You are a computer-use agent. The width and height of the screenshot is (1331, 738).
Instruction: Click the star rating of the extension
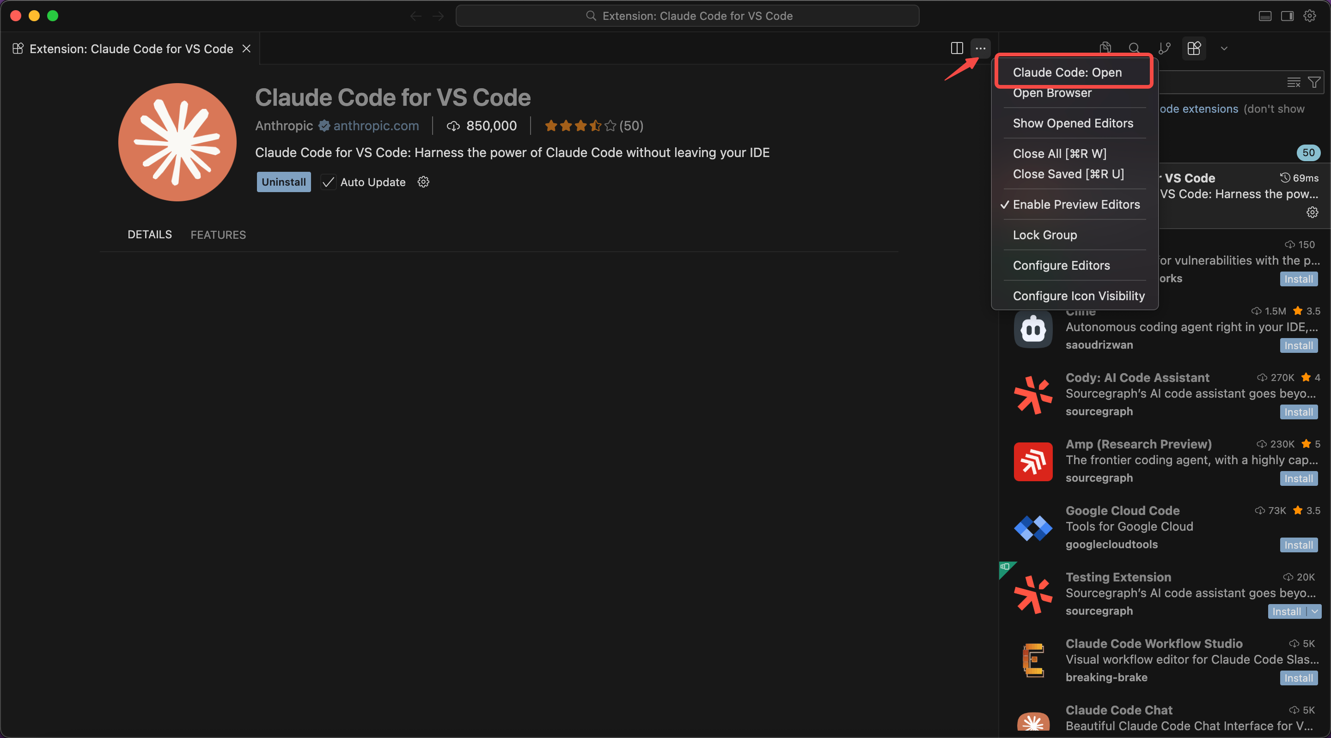tap(580, 126)
